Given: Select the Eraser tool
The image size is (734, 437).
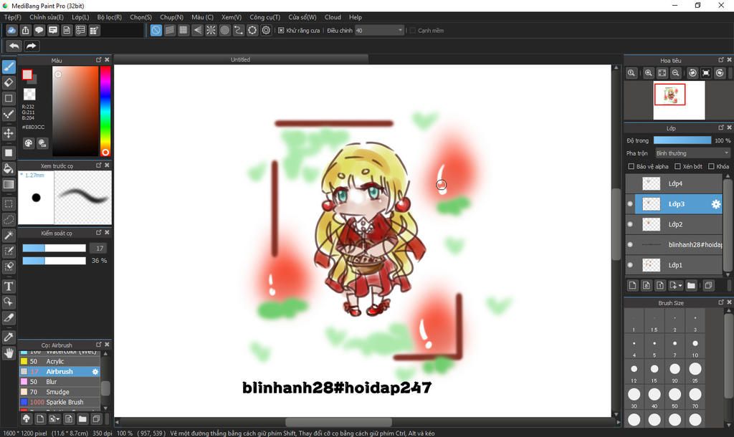Looking at the screenshot, I should pyautogui.click(x=9, y=83).
